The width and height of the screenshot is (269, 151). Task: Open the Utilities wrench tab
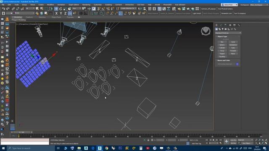click(x=239, y=25)
